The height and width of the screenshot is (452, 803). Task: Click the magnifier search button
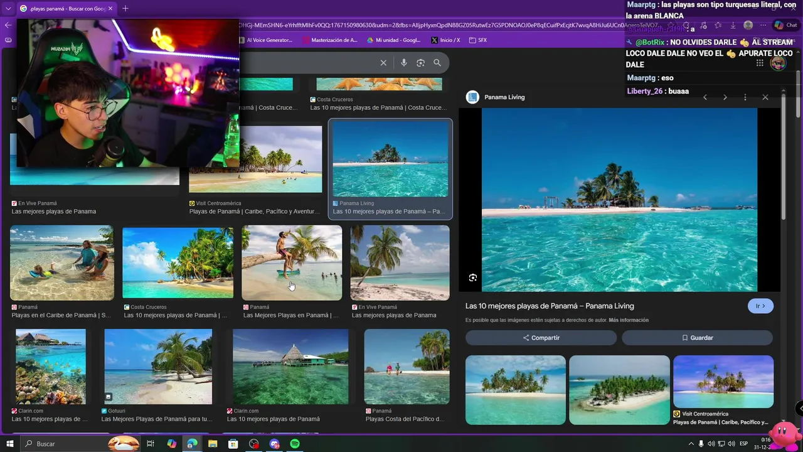437,63
